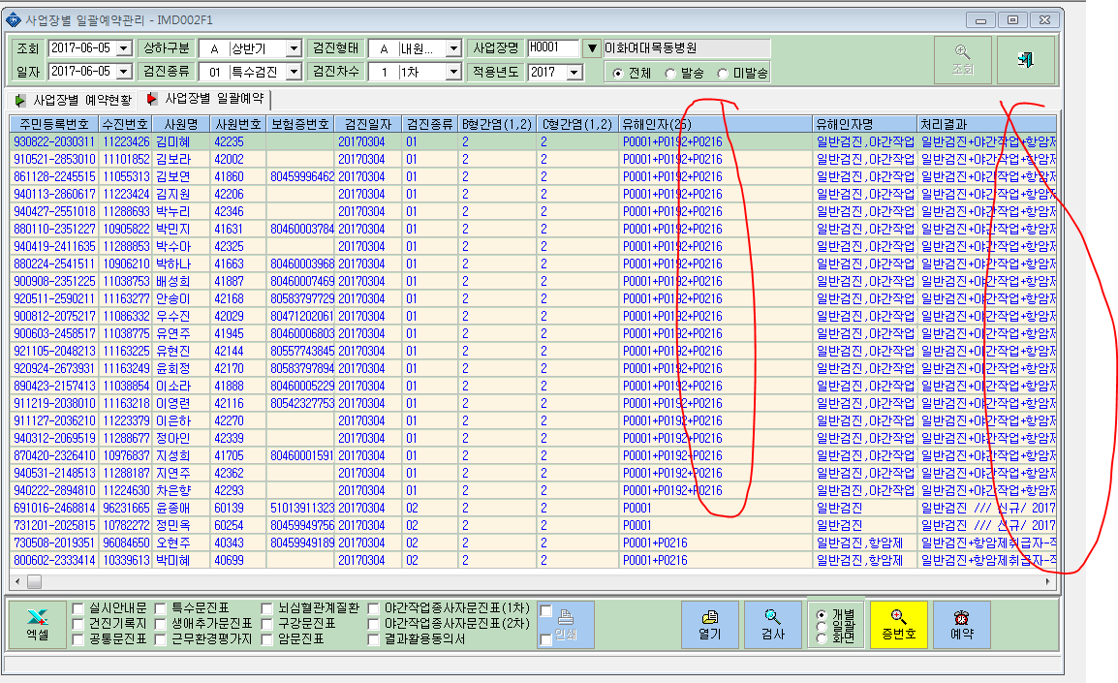Screen dimensions: 1118x683
Task: Open records with the 열기 button
Action: pyautogui.click(x=709, y=625)
